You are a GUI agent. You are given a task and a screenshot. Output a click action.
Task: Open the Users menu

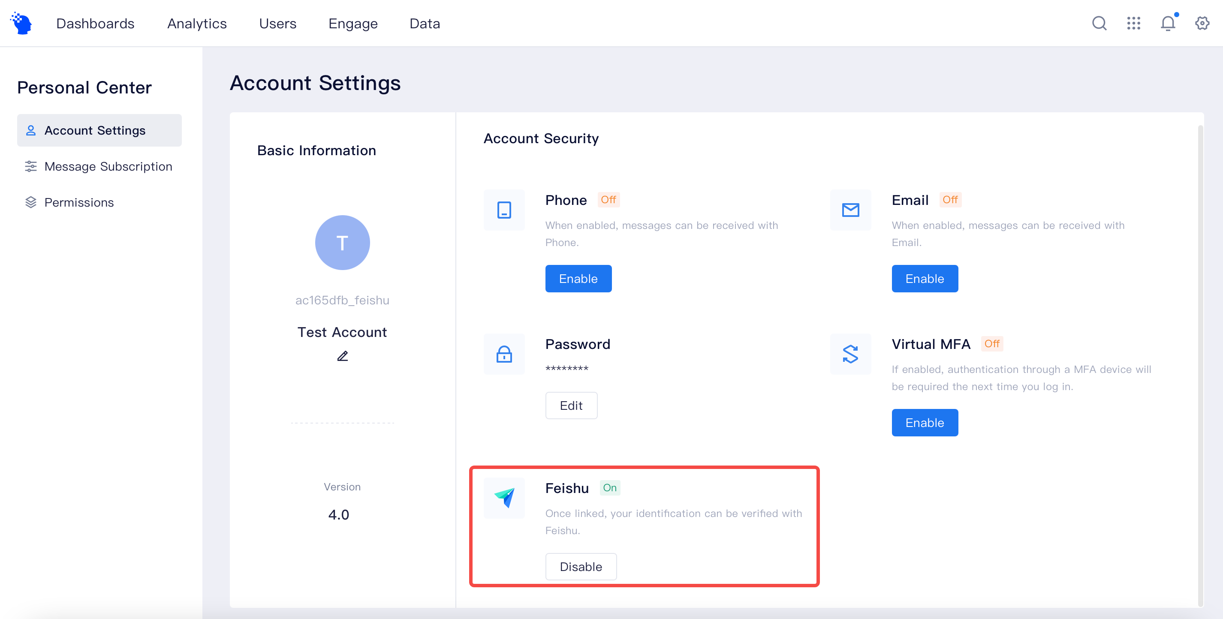click(278, 24)
